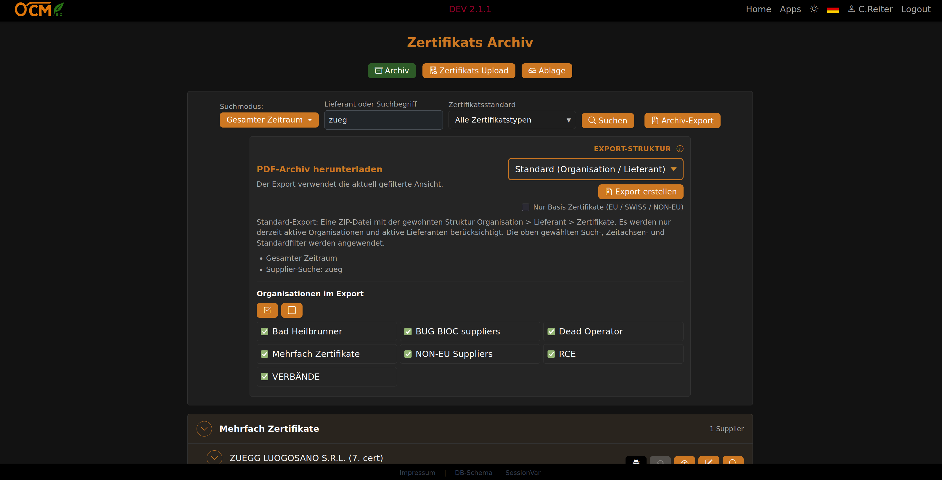942x480 pixels.
Task: Click the bug icon in ZUEGG row
Action: (x=636, y=461)
